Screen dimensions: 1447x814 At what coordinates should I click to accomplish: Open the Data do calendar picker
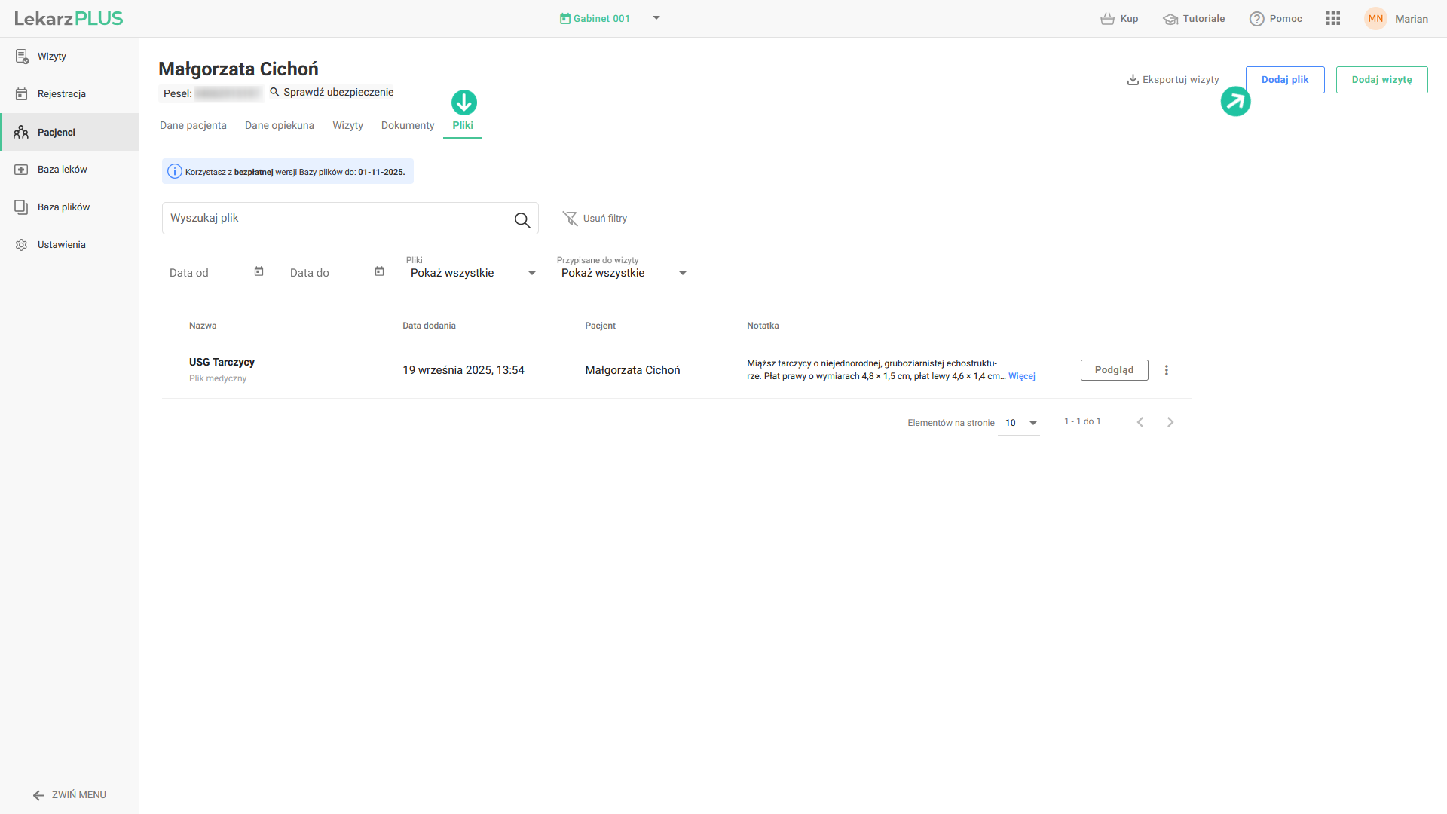[379, 271]
